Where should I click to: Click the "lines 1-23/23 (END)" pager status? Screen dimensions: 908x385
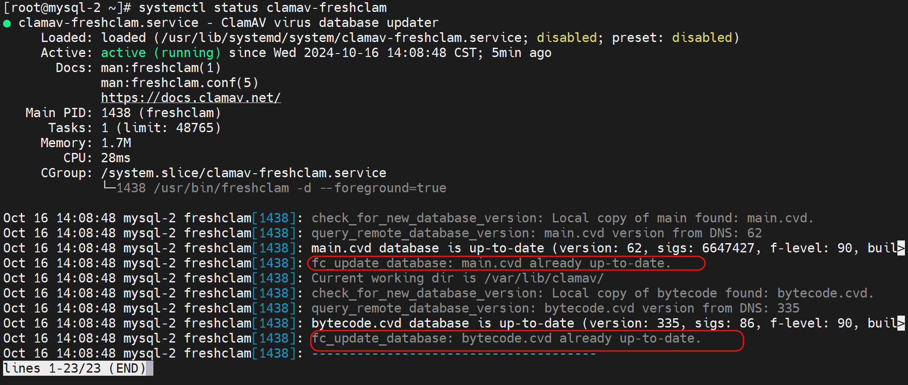[x=74, y=368]
